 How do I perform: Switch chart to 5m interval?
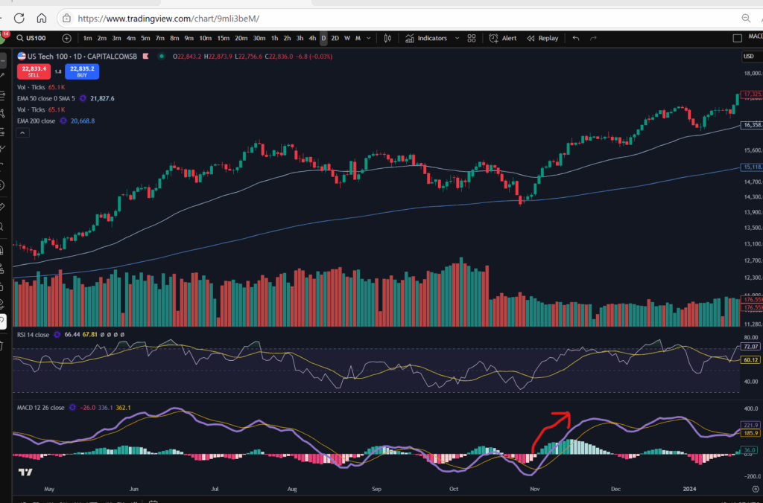point(145,38)
